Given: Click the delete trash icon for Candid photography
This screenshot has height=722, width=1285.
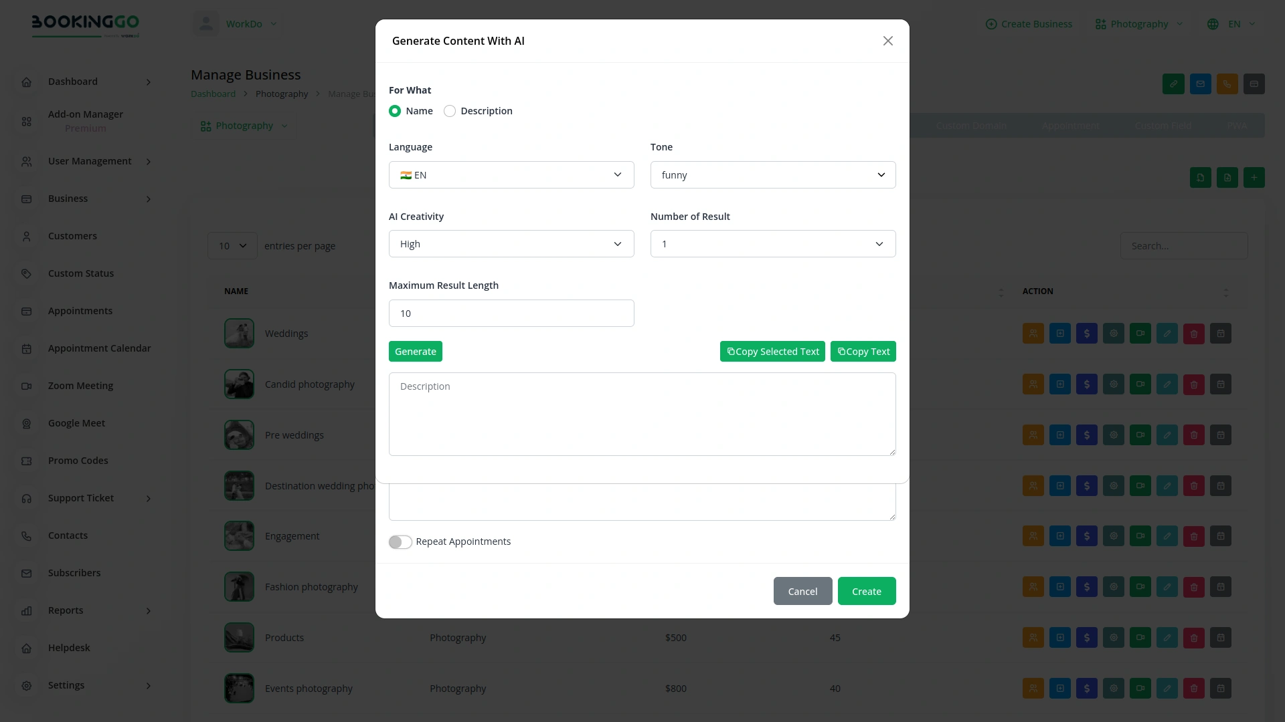Looking at the screenshot, I should (1194, 384).
